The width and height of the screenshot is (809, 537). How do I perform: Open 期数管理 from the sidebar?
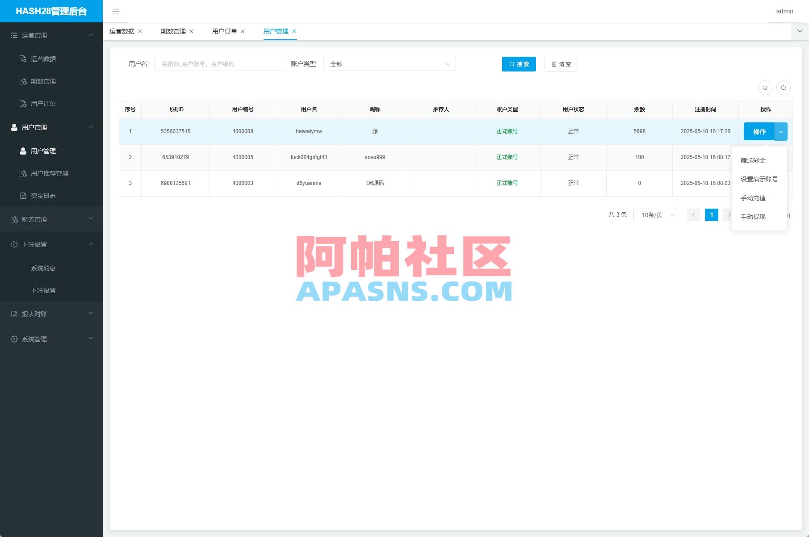(43, 81)
